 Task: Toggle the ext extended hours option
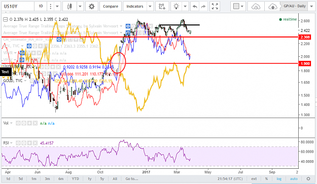tap(254, 179)
